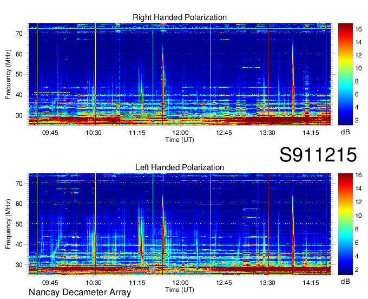This screenshot has width=368, height=299.
Task: Click the yellow region of the top colorbar
Action: (x=345, y=60)
